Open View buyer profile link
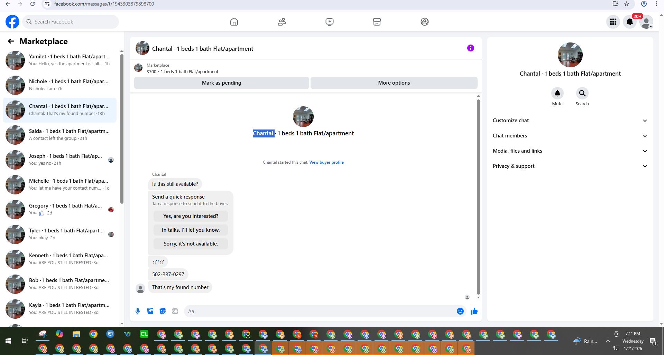The width and height of the screenshot is (664, 355). (326, 162)
